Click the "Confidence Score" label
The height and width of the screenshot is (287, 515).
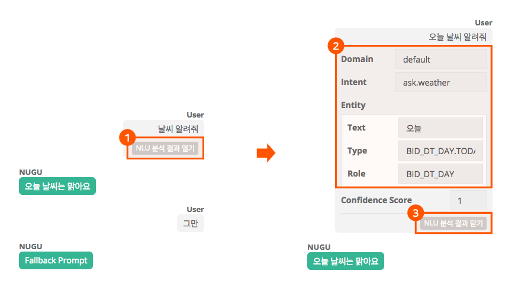point(376,200)
